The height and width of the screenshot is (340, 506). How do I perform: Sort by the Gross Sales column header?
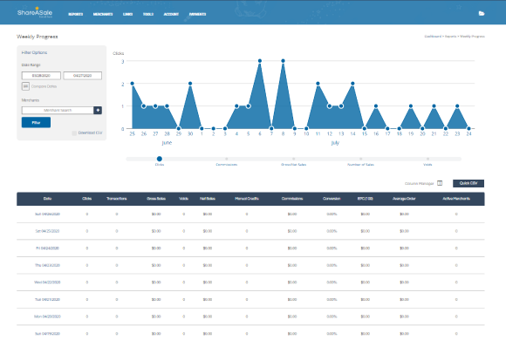(156, 199)
